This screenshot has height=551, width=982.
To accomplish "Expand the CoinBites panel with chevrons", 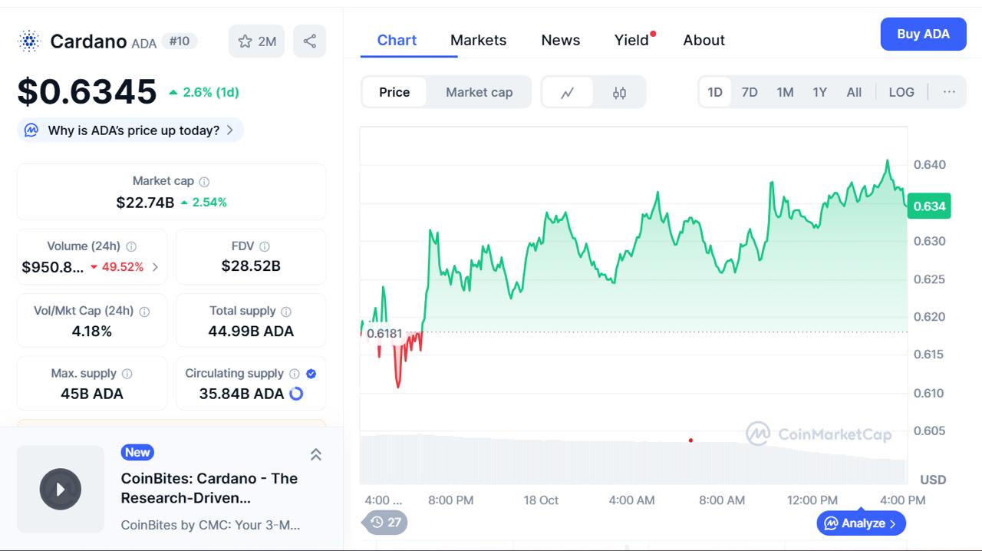I will pos(315,454).
